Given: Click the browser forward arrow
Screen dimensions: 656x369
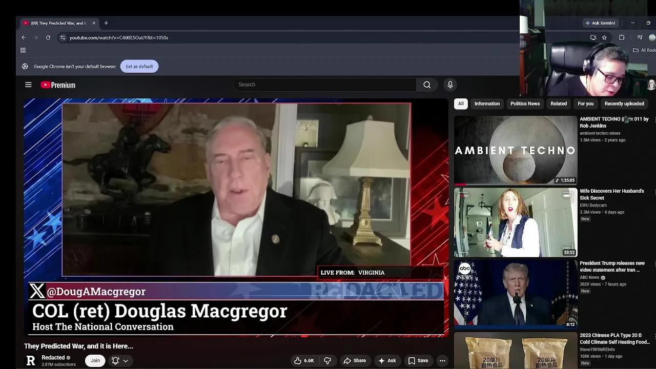Looking at the screenshot, I should point(36,37).
